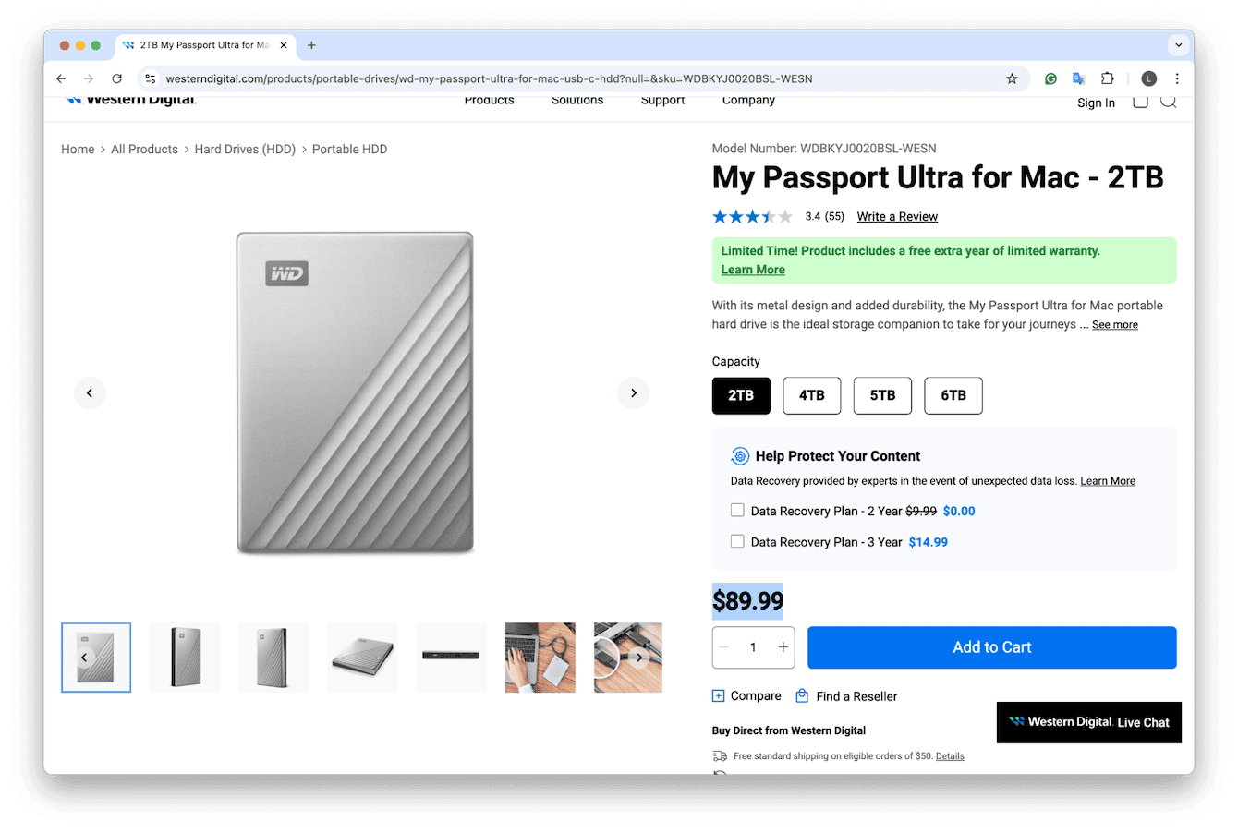The width and height of the screenshot is (1238, 833).
Task: Open the browser extensions puzzle icon
Action: (1107, 78)
